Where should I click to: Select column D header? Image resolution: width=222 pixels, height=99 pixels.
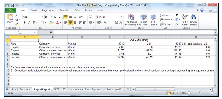tap(110, 37)
